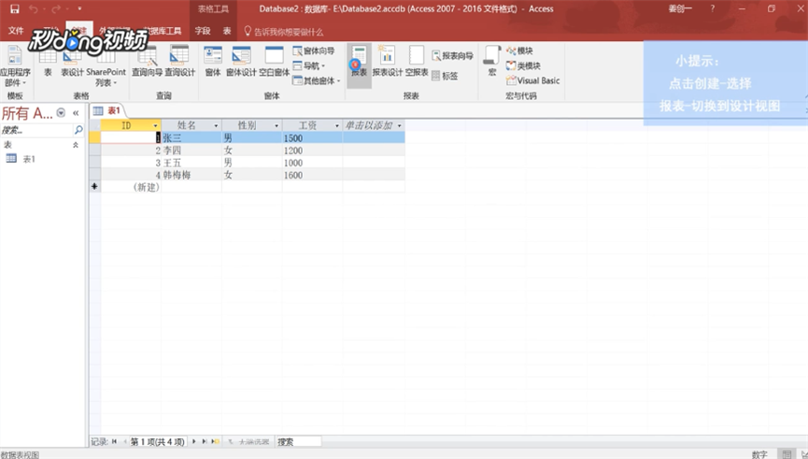Select the cell containing 王五
The width and height of the screenshot is (808, 459).
tap(191, 163)
